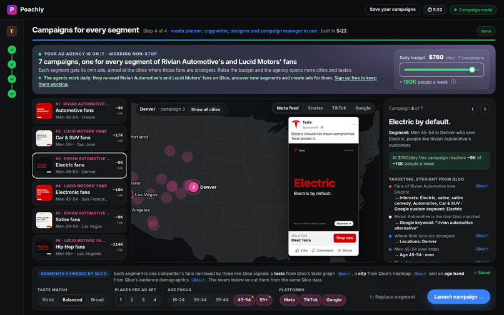This screenshot has height=315, width=504.
Task: Click Save your campaigns button
Action: (x=393, y=9)
